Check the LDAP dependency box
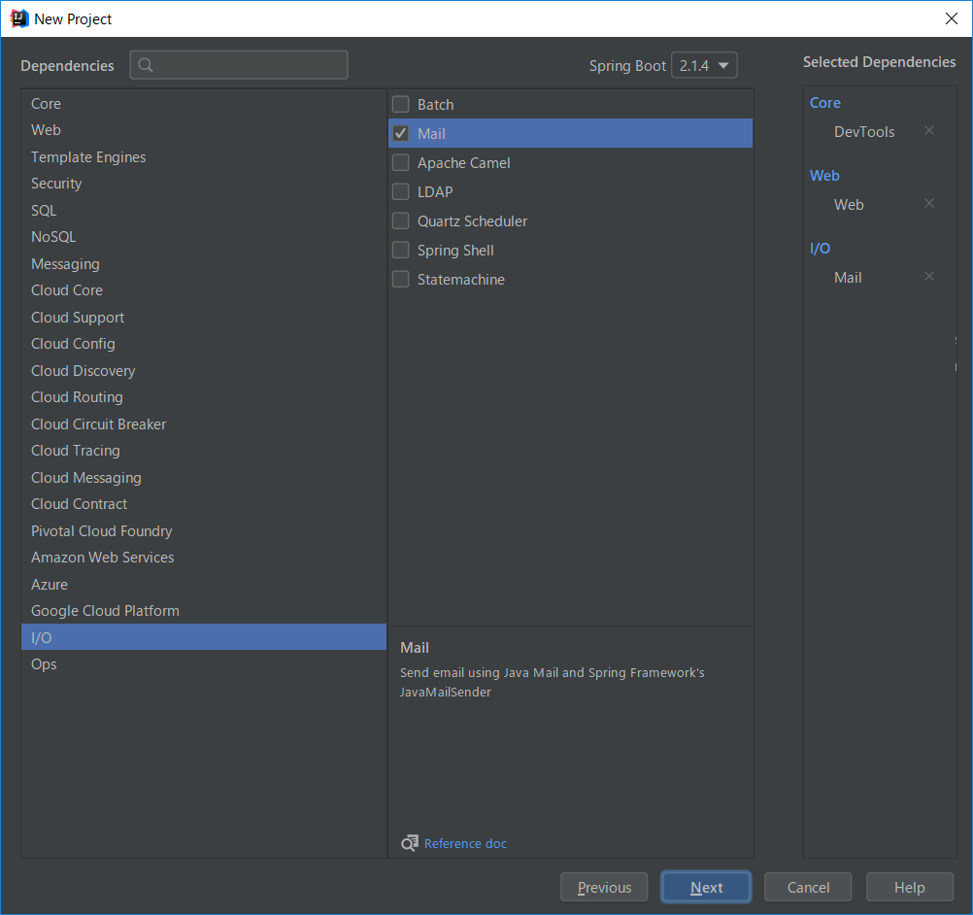The image size is (973, 915). tap(401, 191)
